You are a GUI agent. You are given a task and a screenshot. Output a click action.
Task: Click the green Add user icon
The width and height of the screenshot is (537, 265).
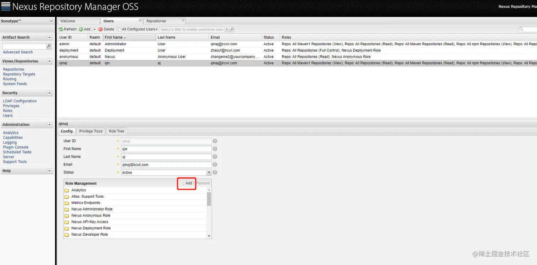pos(81,29)
